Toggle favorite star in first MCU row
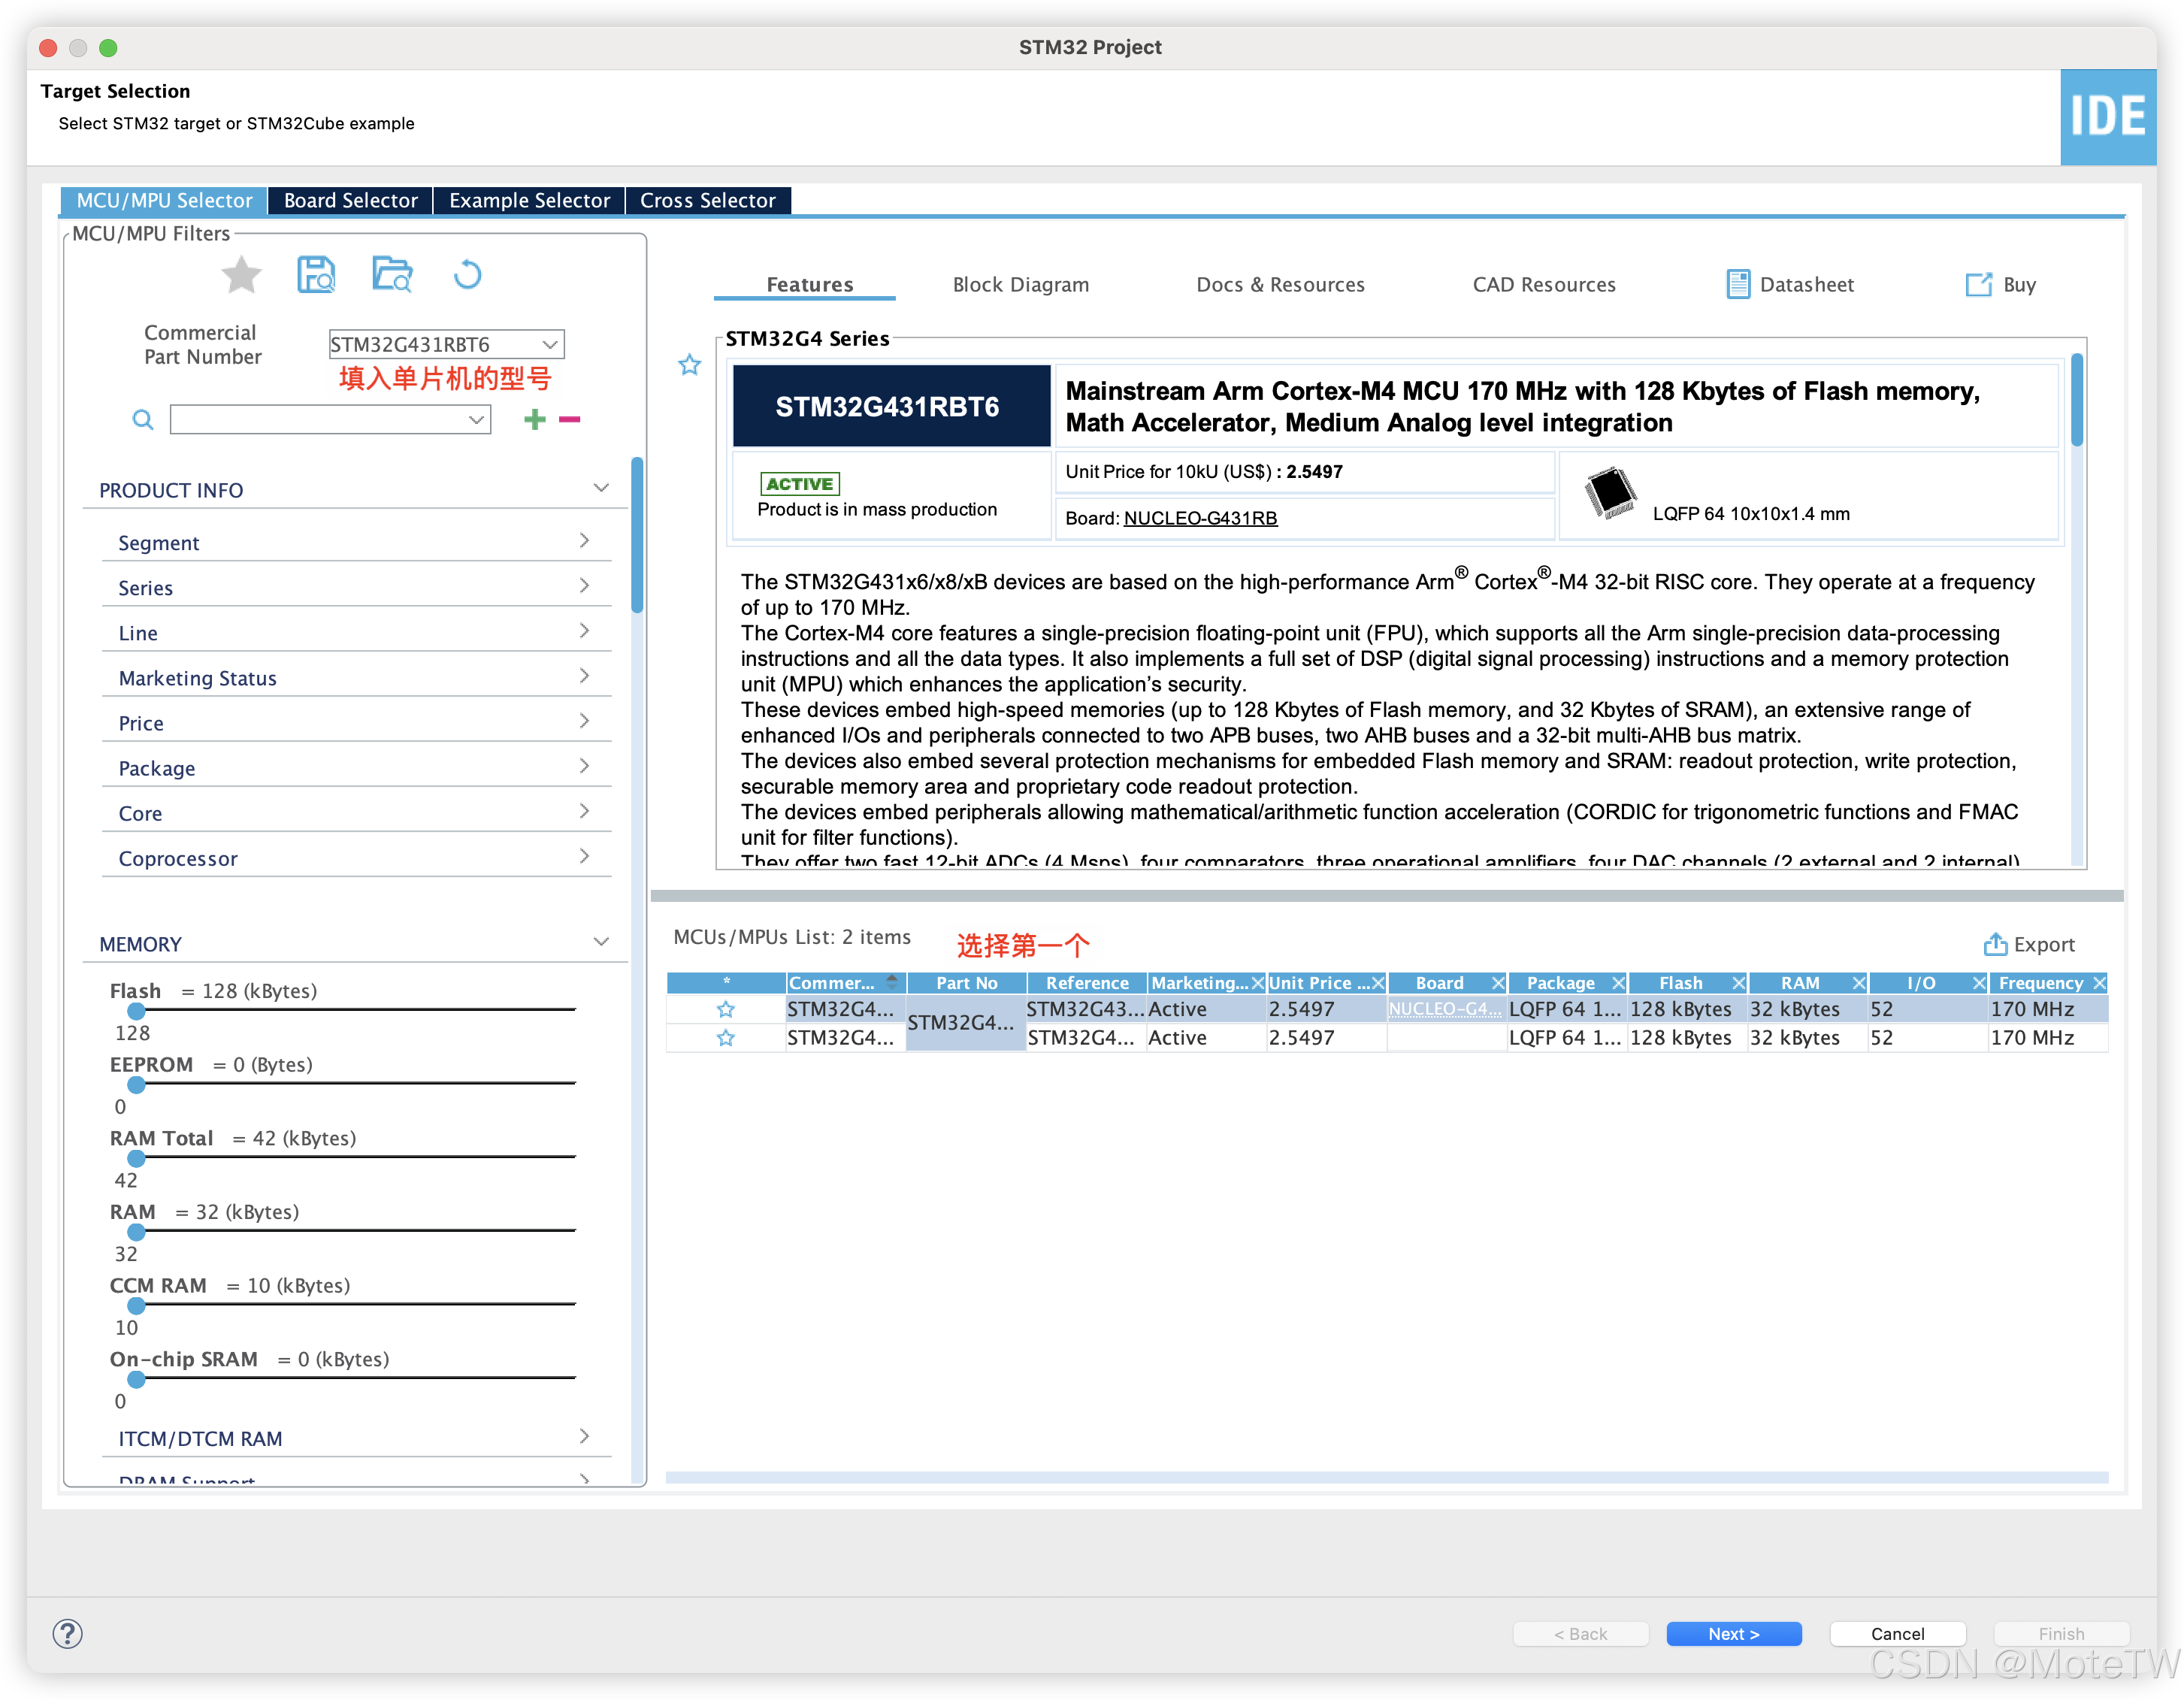 point(726,1009)
